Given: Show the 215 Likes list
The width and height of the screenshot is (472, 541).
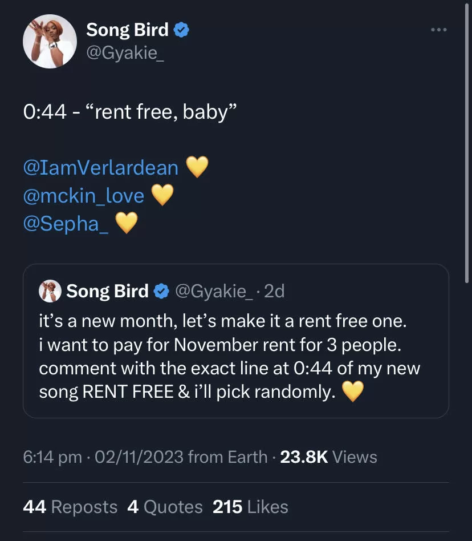Looking at the screenshot, I should click(x=250, y=507).
